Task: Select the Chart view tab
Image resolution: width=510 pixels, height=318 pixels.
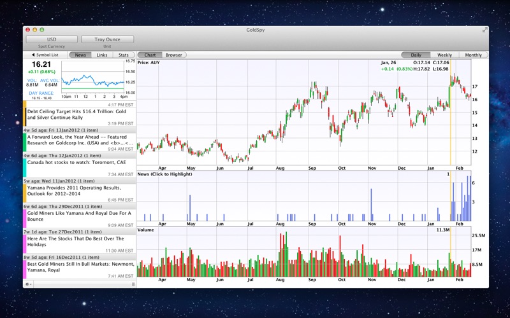Action: (150, 55)
